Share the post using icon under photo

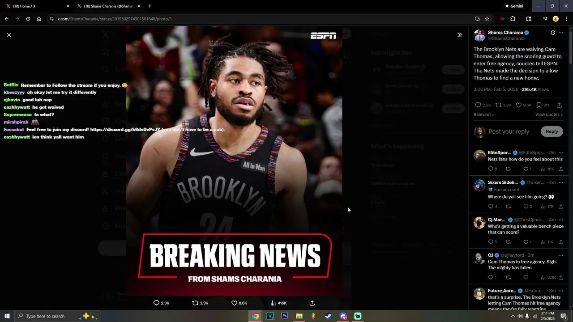pos(312,303)
